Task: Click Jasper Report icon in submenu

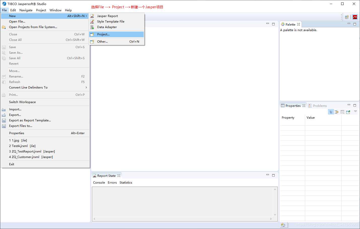Action: (x=92, y=16)
